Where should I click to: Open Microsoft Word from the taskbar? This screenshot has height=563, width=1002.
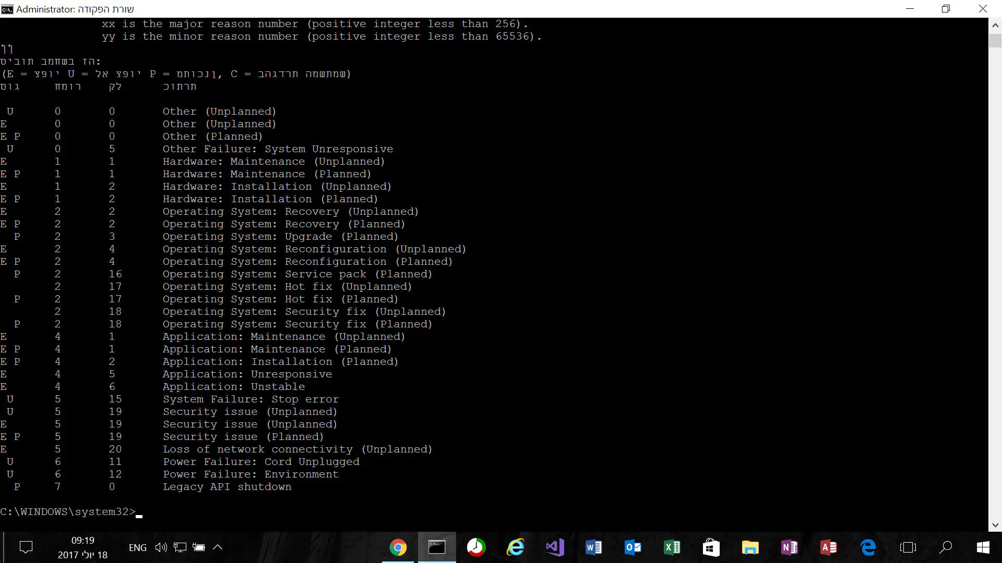(x=593, y=547)
